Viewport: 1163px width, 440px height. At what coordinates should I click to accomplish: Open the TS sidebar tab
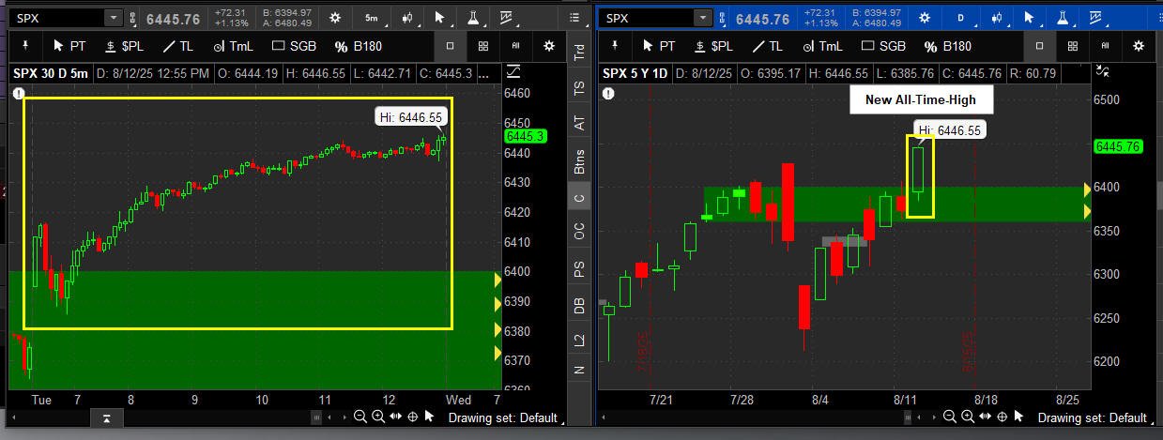579,88
